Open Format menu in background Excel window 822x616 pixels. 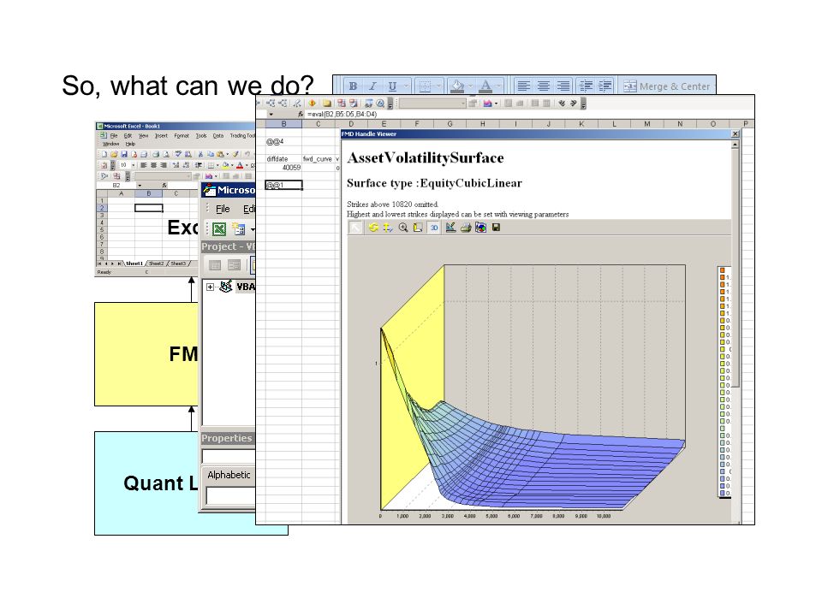point(182,136)
